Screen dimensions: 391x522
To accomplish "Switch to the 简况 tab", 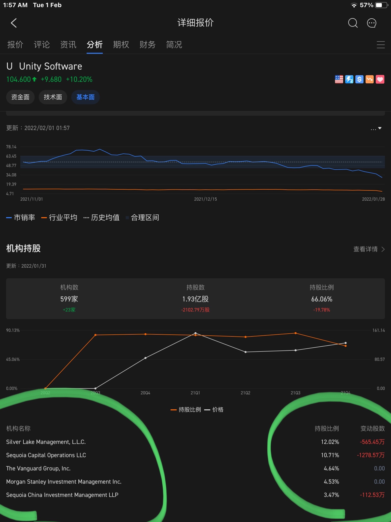I will pos(174,45).
